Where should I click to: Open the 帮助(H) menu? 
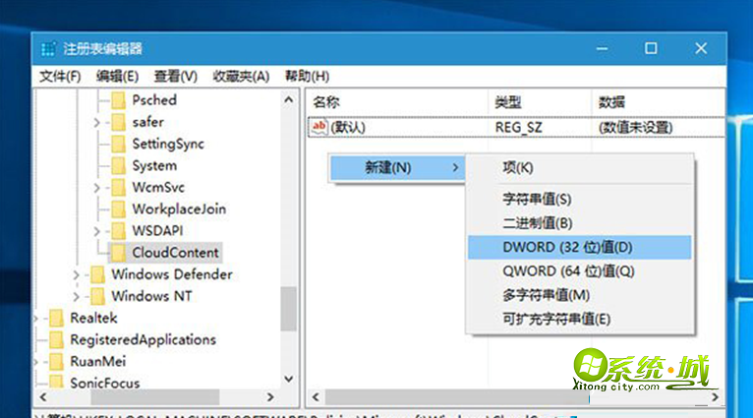click(308, 76)
